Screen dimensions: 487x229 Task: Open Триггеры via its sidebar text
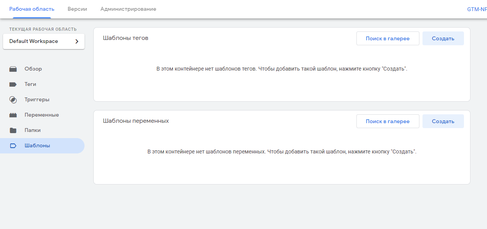tap(37, 100)
